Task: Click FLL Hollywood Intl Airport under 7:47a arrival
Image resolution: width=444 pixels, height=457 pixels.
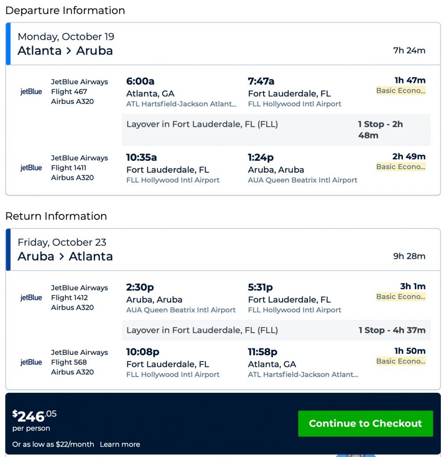Action: click(x=294, y=104)
